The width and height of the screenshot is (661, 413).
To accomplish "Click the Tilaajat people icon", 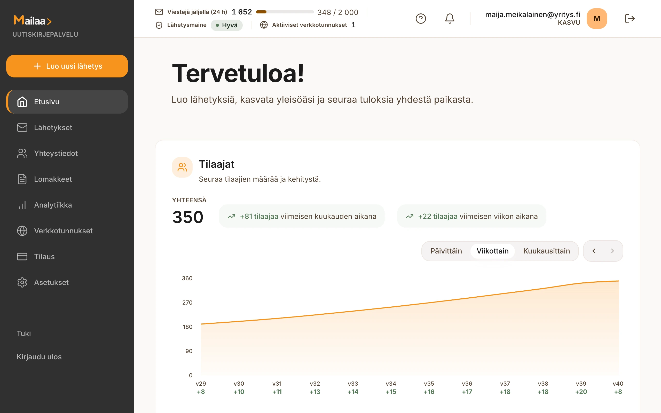I will coord(182,167).
